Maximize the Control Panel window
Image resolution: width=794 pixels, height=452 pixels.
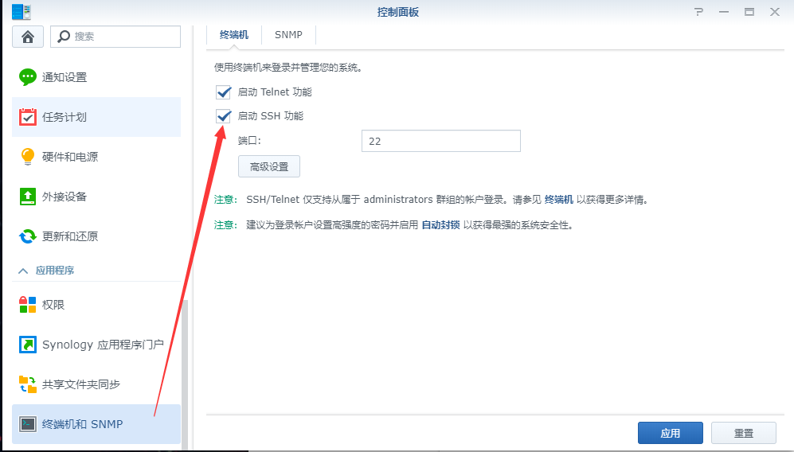coord(749,12)
